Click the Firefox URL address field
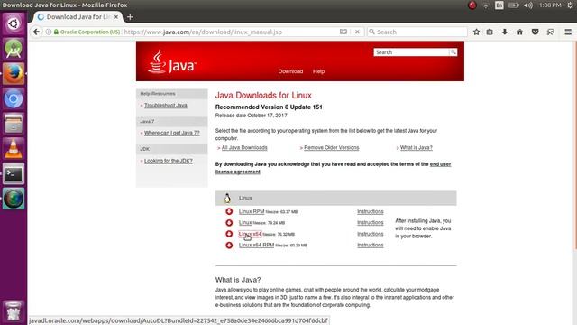Viewport: 577px width, 325px height. (x=231, y=32)
